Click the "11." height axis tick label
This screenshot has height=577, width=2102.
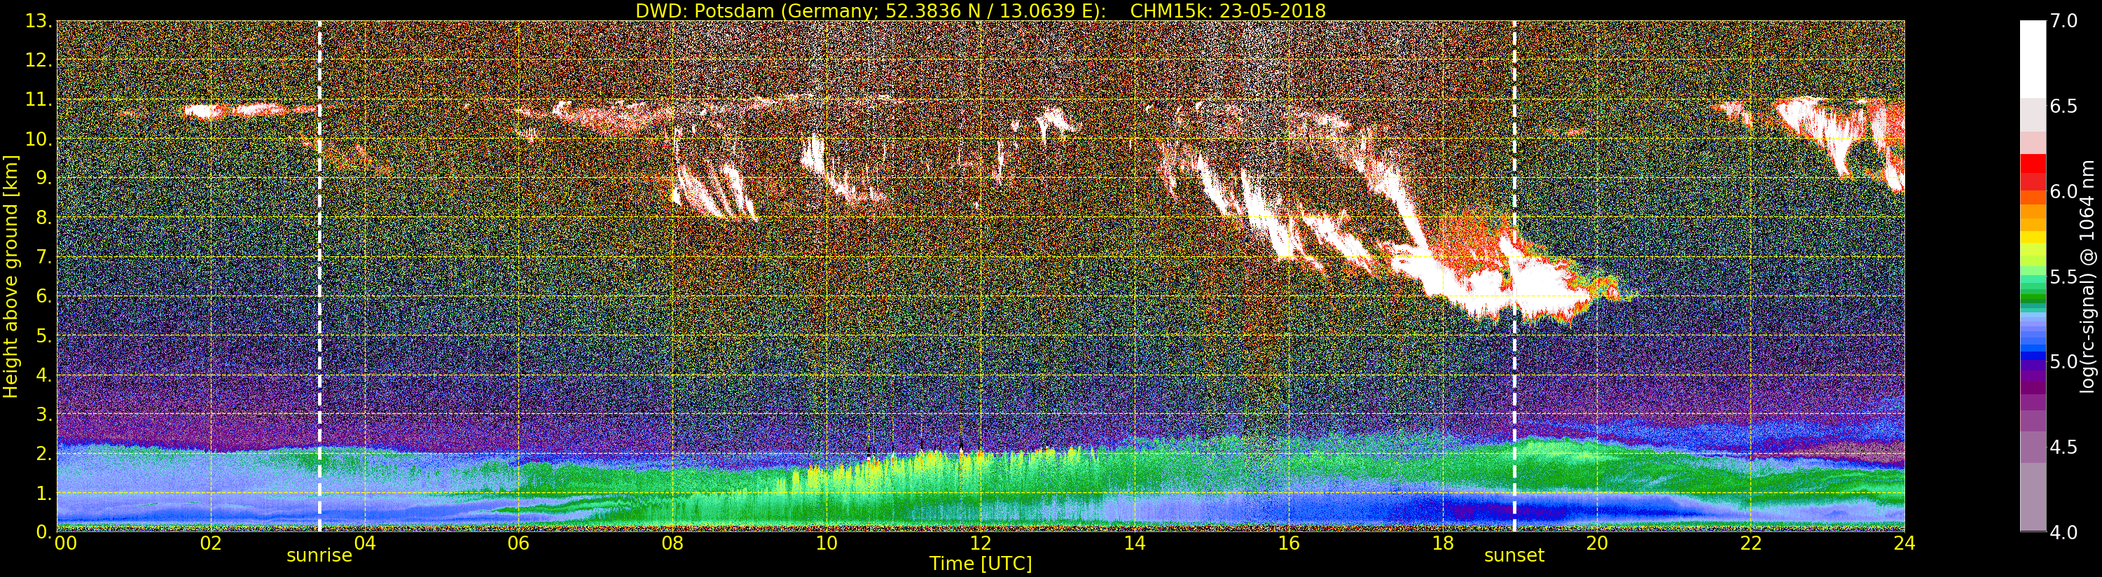tap(39, 99)
